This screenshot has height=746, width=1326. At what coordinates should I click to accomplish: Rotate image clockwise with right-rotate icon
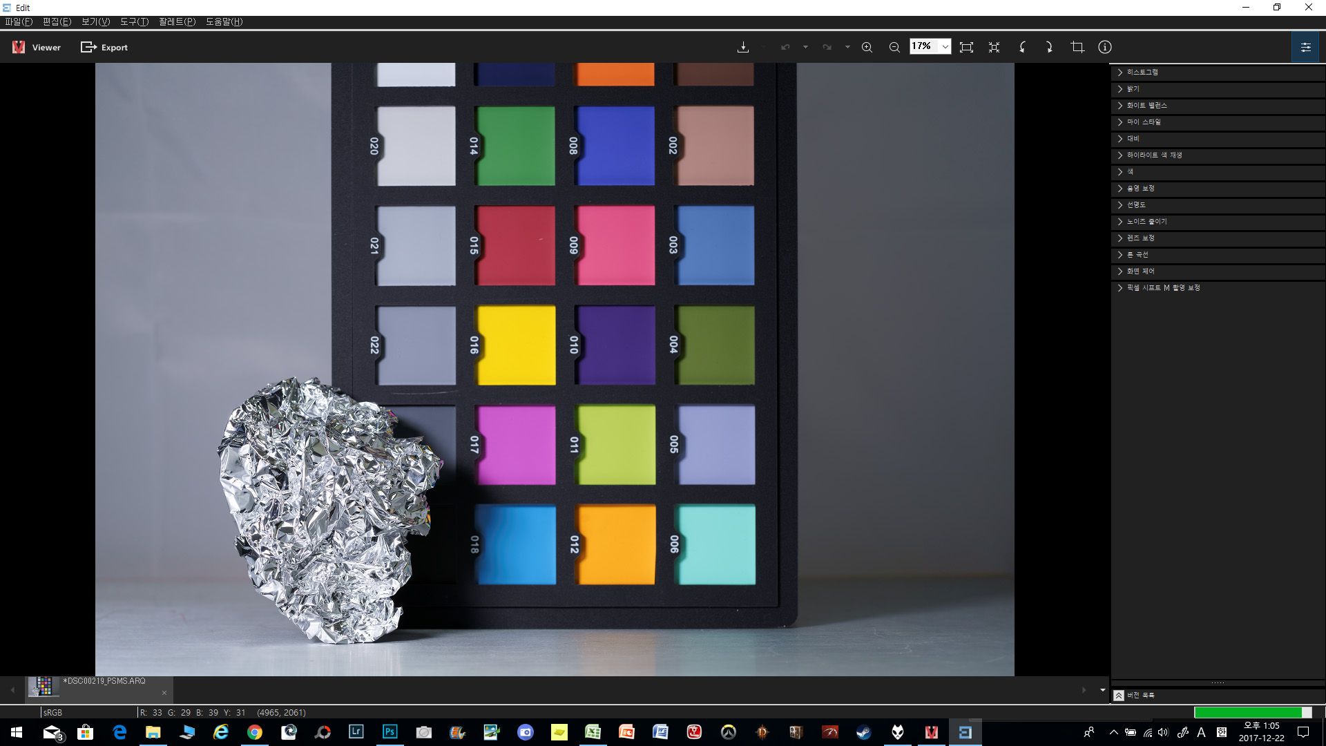[x=1049, y=47]
